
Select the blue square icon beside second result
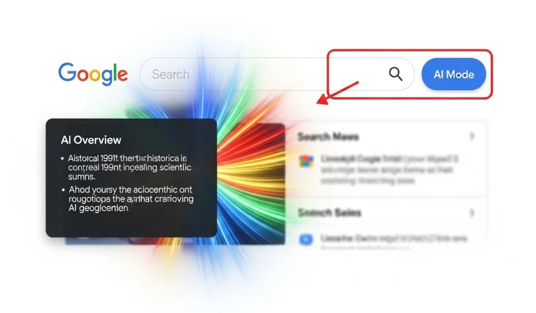(x=306, y=239)
